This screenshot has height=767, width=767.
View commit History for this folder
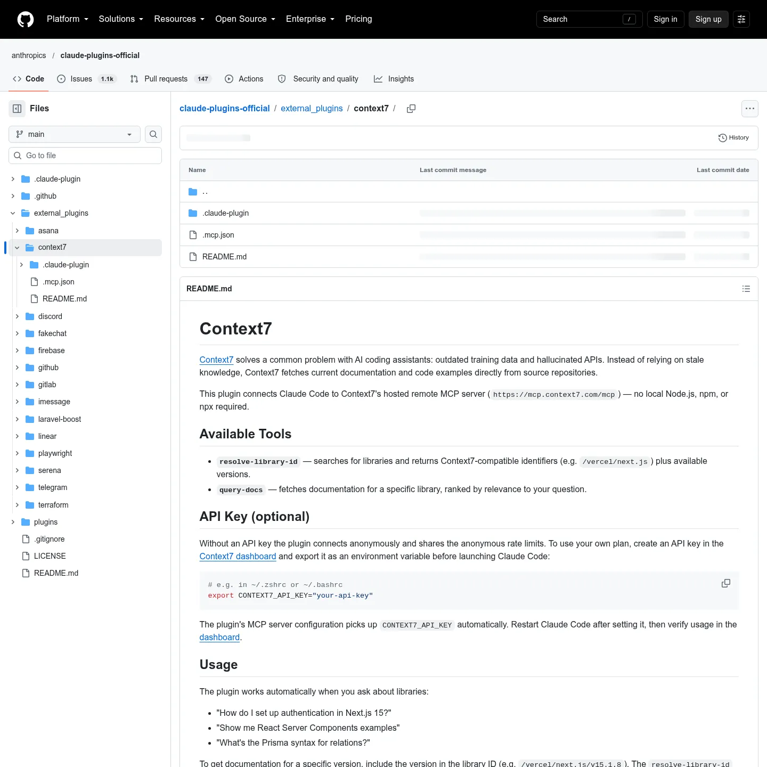pos(733,138)
